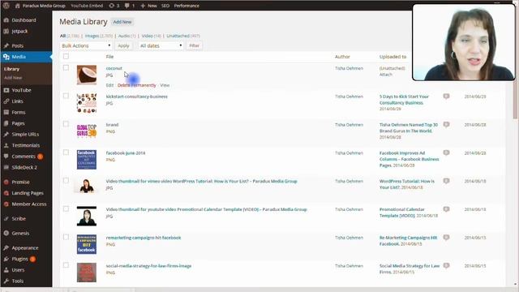Open Simple URLs icon in sidebar
The image size is (519, 292).
(6, 135)
